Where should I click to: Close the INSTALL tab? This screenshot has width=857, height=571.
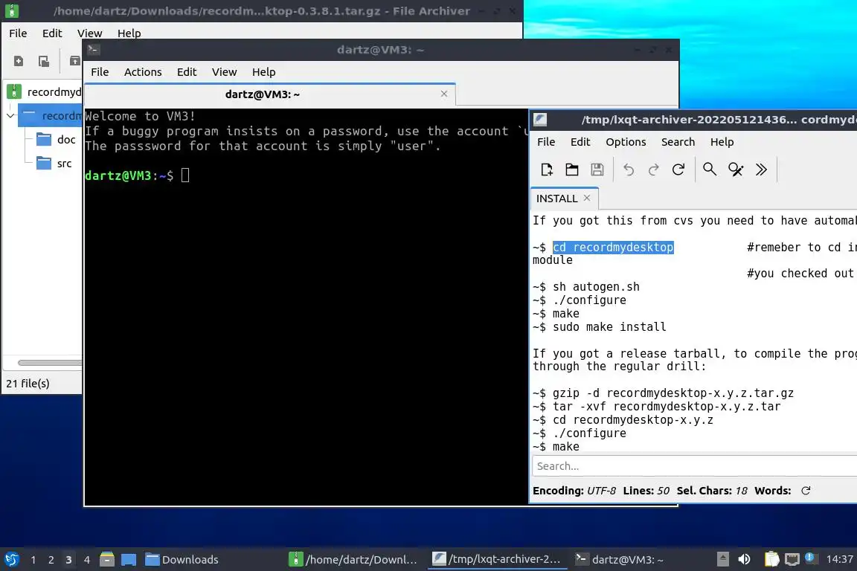tap(587, 198)
